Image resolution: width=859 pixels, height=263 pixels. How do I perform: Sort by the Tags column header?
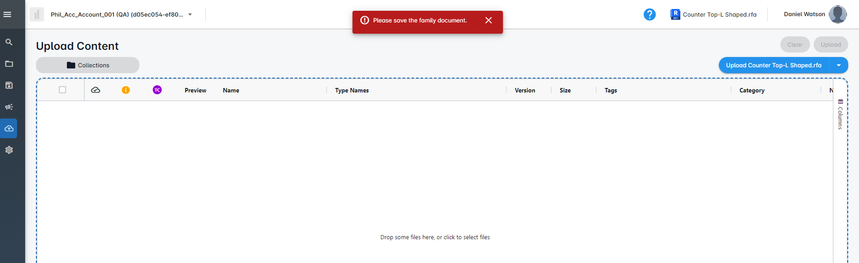click(x=611, y=90)
